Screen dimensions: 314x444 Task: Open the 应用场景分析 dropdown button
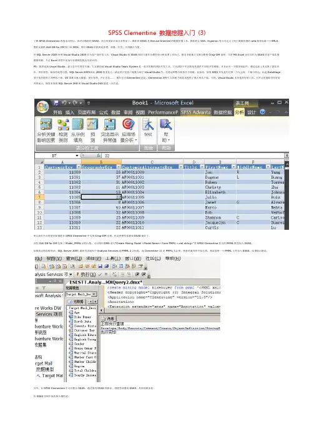click(129, 131)
